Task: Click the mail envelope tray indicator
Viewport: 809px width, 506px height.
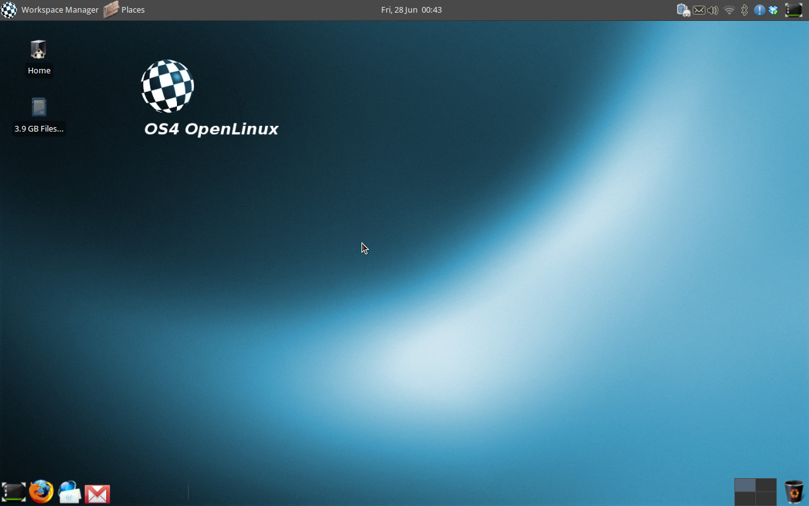Action: coord(698,9)
